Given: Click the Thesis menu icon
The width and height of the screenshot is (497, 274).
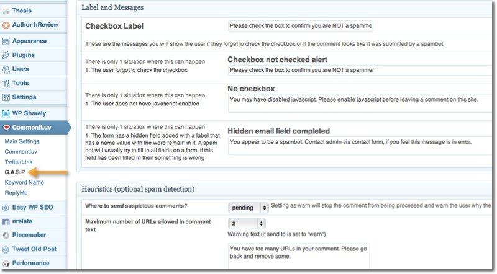Looking at the screenshot, I should (6, 11).
